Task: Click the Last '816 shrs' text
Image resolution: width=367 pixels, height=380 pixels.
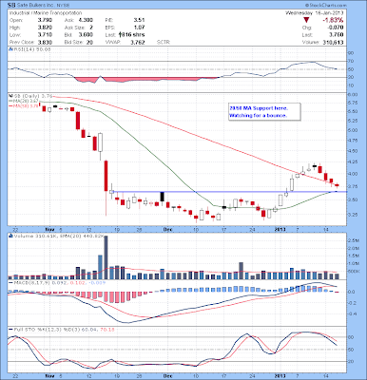Action: (132, 35)
